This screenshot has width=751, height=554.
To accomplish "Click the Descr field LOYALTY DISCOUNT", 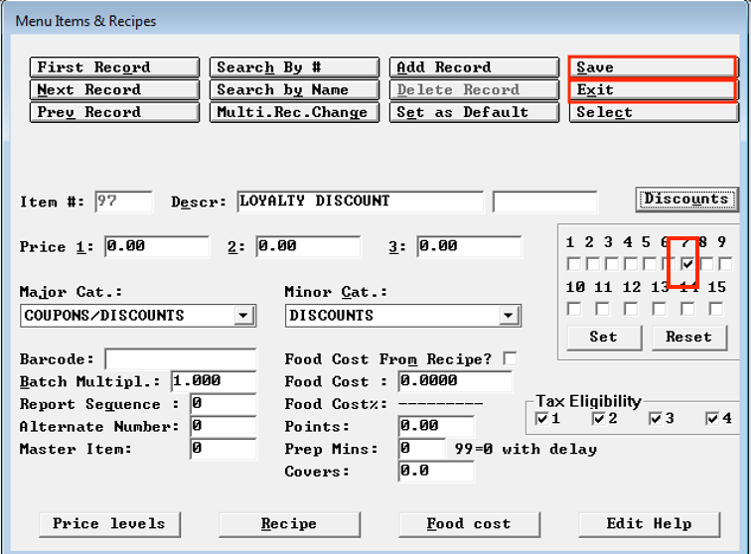I will pyautogui.click(x=361, y=202).
